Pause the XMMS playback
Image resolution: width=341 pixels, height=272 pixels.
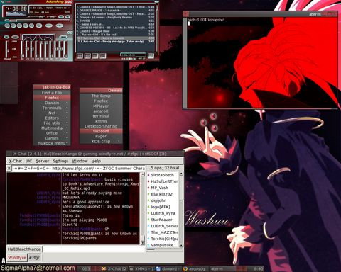coord(19,25)
